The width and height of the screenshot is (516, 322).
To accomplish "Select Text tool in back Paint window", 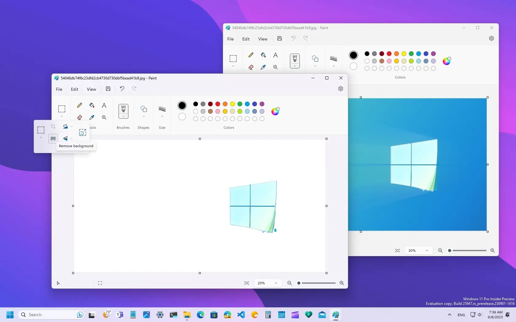I will click(x=276, y=55).
